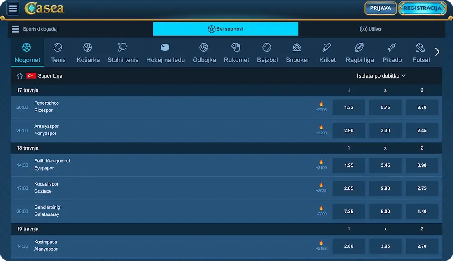This screenshot has width=453, height=261.
Task: Pick the Pikado darts icon
Action: [x=392, y=47]
